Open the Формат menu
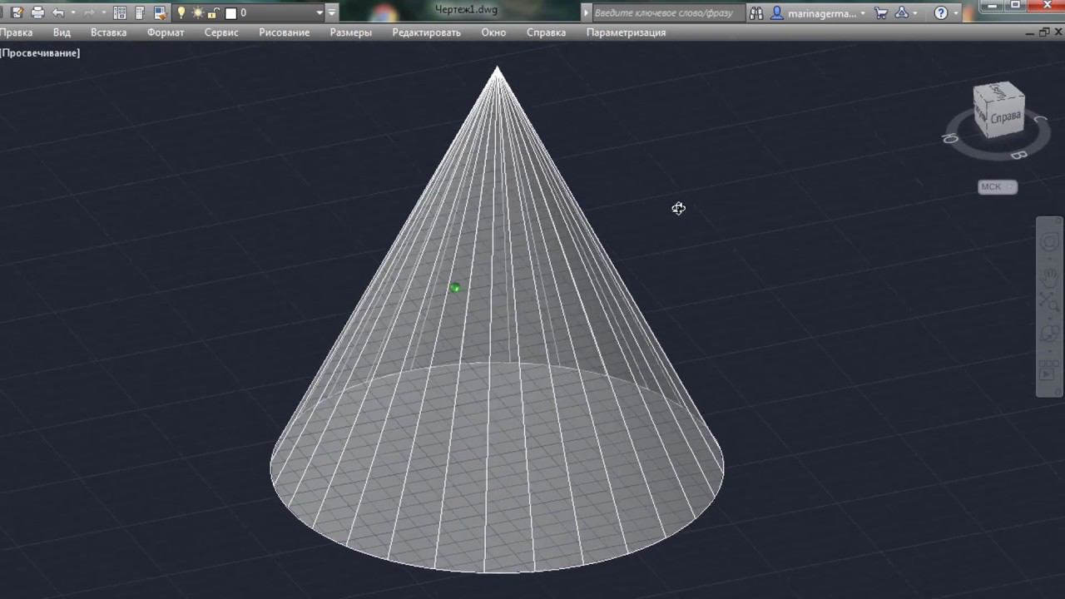 click(x=166, y=32)
